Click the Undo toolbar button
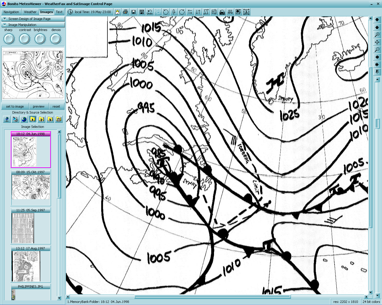The image size is (382, 305). tap(150, 12)
